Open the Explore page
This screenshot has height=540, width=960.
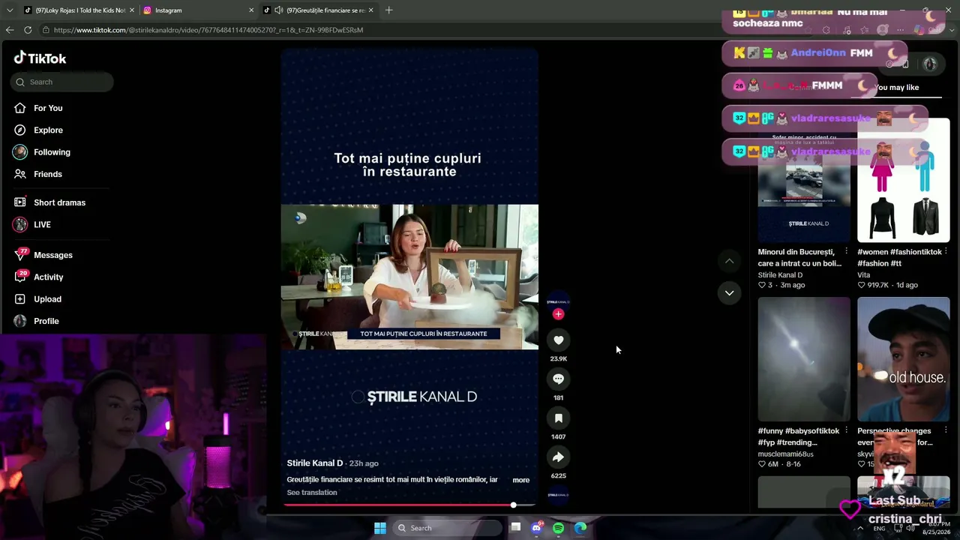[48, 130]
